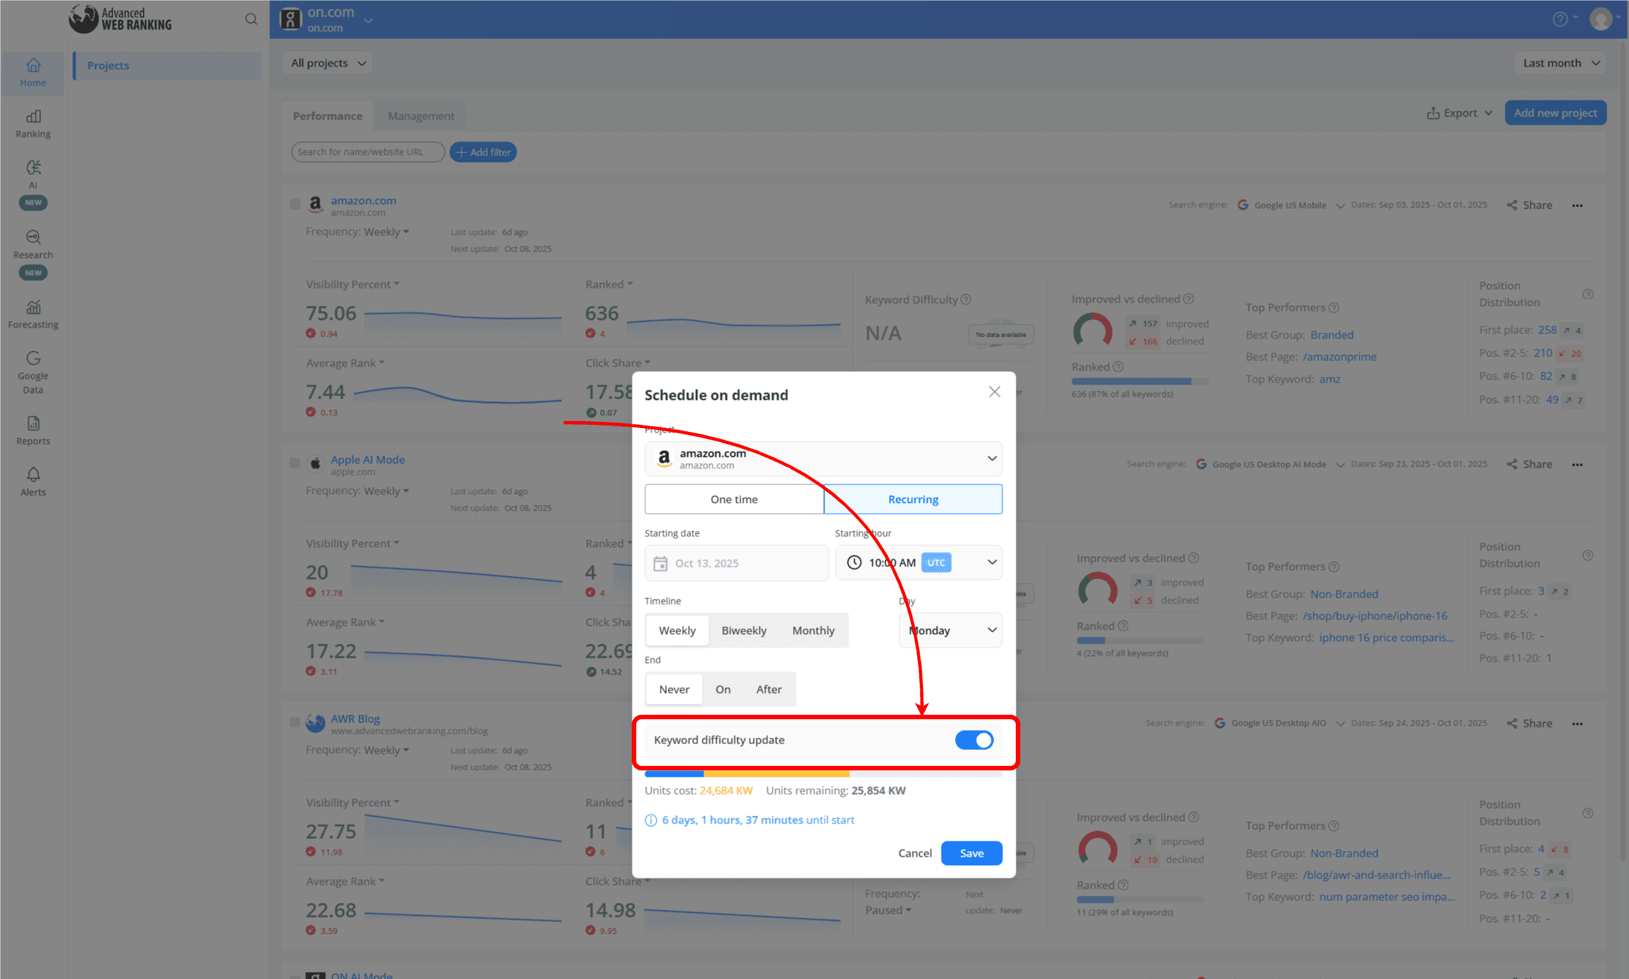Set End to On
1629x979 pixels.
click(x=723, y=689)
